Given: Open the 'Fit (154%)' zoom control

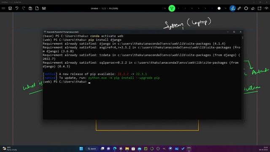Looking at the screenshot, I should [x=113, y=8].
